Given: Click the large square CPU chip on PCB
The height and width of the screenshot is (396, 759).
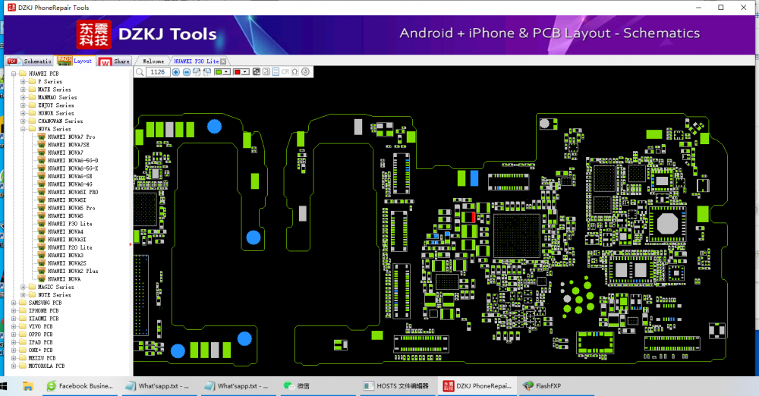Looking at the screenshot, I should pos(516,236).
